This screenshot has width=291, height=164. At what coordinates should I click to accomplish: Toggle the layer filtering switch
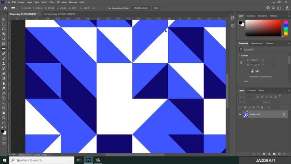280,96
